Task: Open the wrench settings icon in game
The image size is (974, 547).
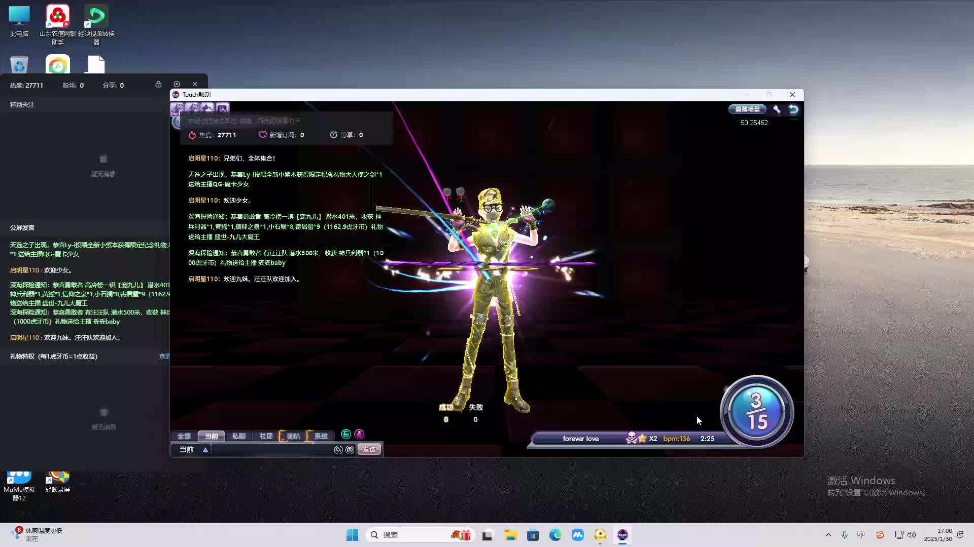Action: point(777,109)
